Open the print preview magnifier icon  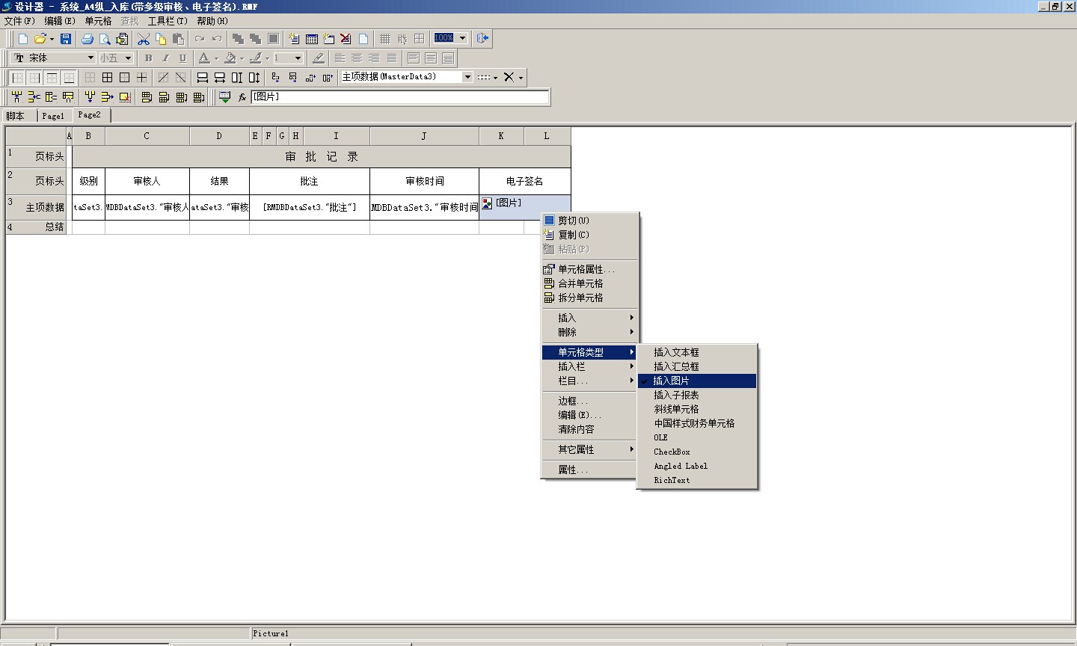[105, 39]
